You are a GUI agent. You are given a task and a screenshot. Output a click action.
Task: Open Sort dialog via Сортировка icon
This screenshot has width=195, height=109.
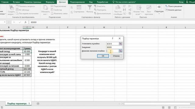79,8
